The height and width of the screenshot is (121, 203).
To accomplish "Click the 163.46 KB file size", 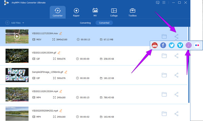I will 109,117.
